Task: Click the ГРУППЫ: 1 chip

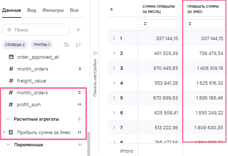Action: (41, 45)
